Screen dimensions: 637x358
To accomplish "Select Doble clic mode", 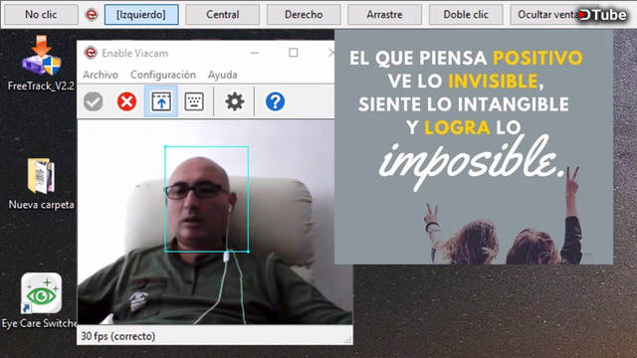I will [466, 15].
